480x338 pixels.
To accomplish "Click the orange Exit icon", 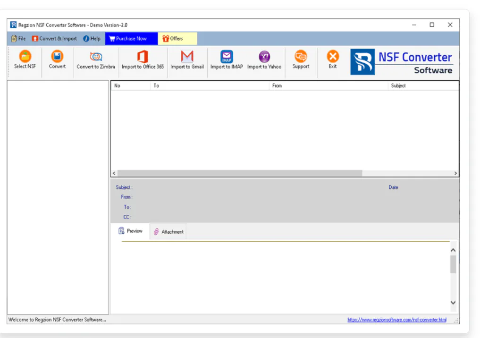I will [x=333, y=56].
